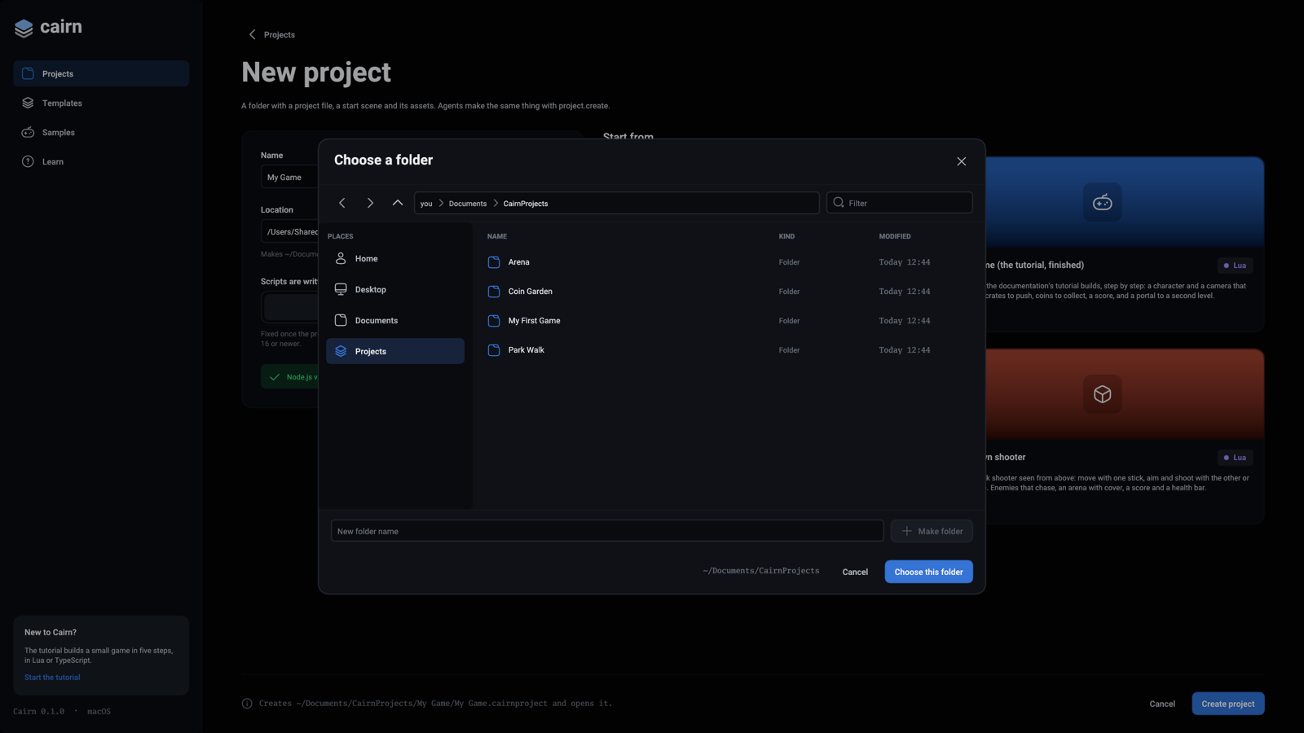Open Templates in left sidebar
The height and width of the screenshot is (733, 1304).
[x=101, y=103]
